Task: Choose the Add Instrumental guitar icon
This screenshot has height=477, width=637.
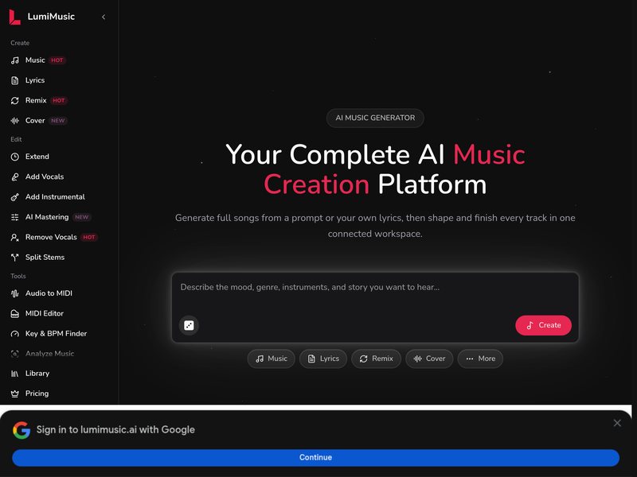Action: pos(15,197)
